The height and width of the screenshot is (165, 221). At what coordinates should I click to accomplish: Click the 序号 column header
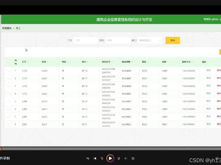click(16, 62)
